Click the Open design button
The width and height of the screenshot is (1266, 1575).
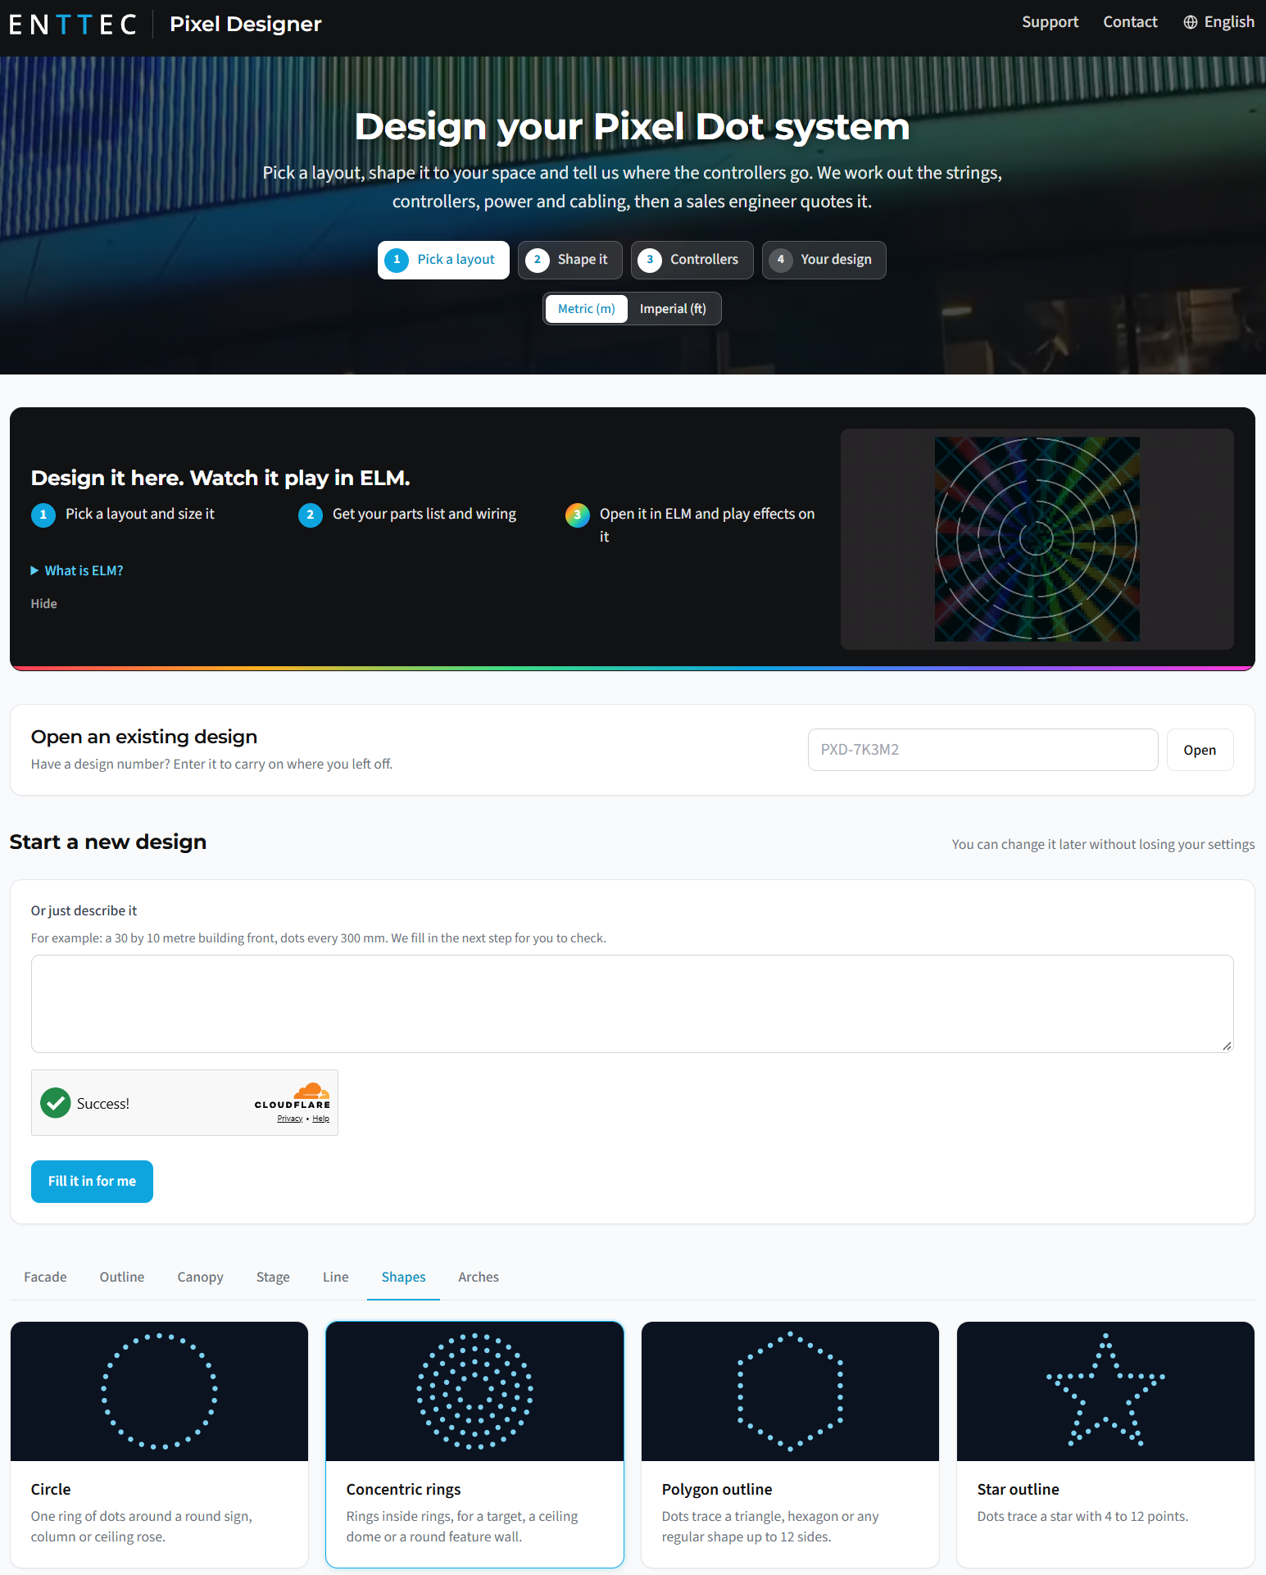tap(1200, 750)
